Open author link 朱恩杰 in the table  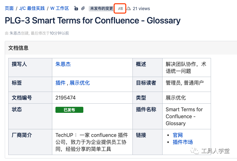point(63,64)
